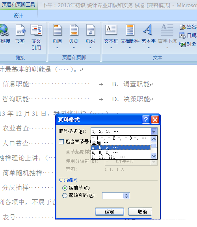Click the Start at (起始页码) number field
Viewport: 197px width, 227px height.
point(113,196)
